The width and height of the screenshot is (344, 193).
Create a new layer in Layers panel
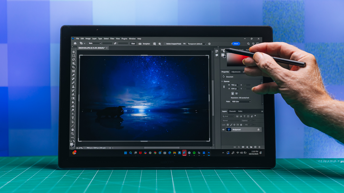point(255,147)
